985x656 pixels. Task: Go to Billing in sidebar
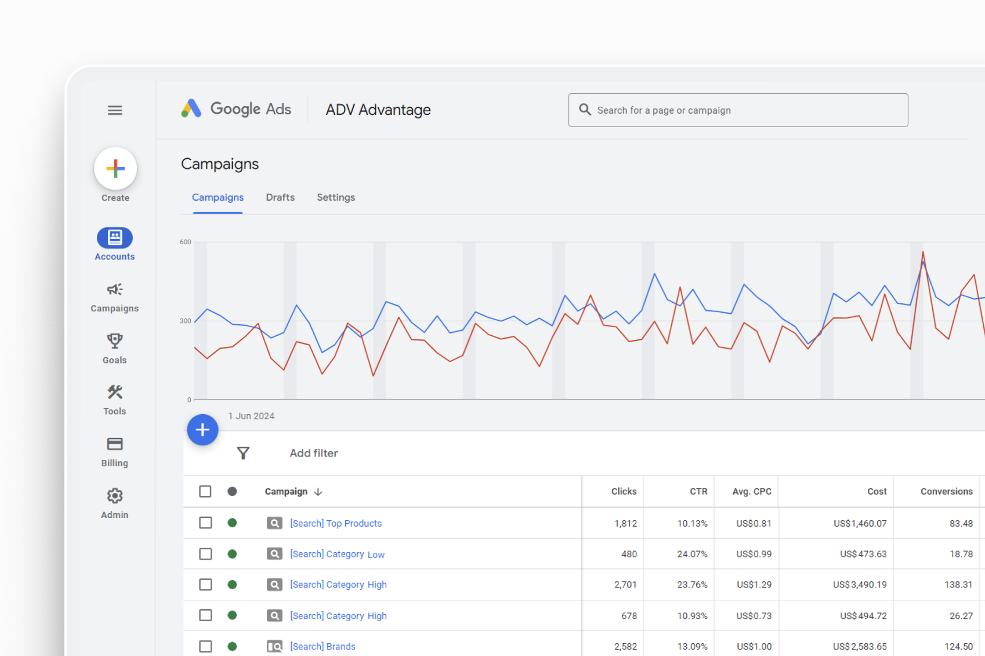pyautogui.click(x=115, y=444)
